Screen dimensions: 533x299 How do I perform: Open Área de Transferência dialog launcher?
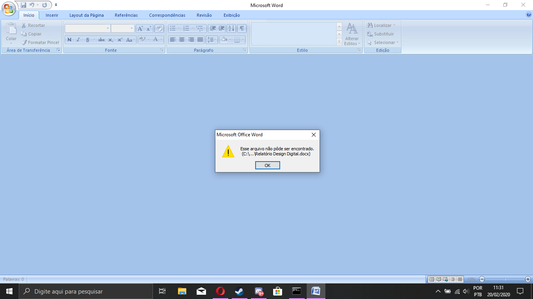pyautogui.click(x=59, y=50)
